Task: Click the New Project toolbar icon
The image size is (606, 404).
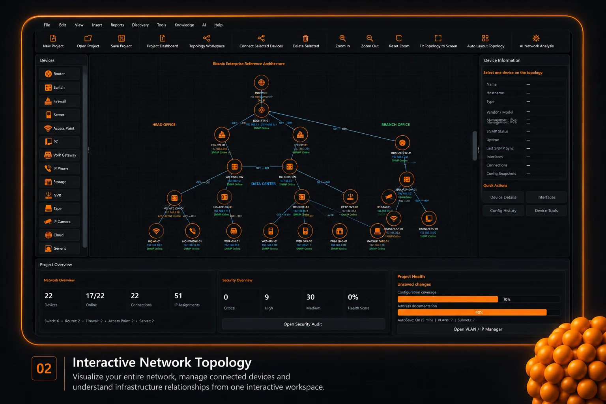Action: [x=53, y=38]
